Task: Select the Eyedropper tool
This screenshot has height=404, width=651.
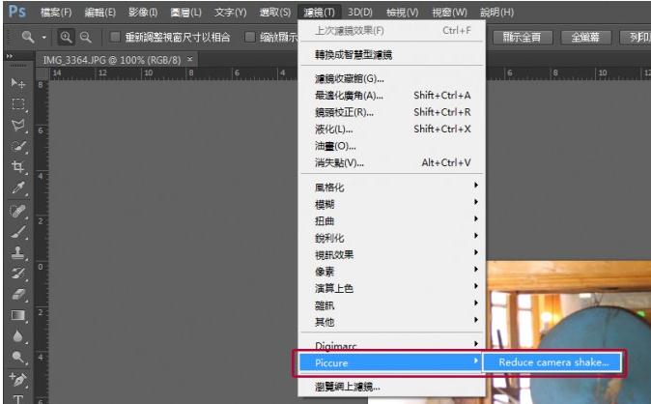Action: [x=17, y=188]
